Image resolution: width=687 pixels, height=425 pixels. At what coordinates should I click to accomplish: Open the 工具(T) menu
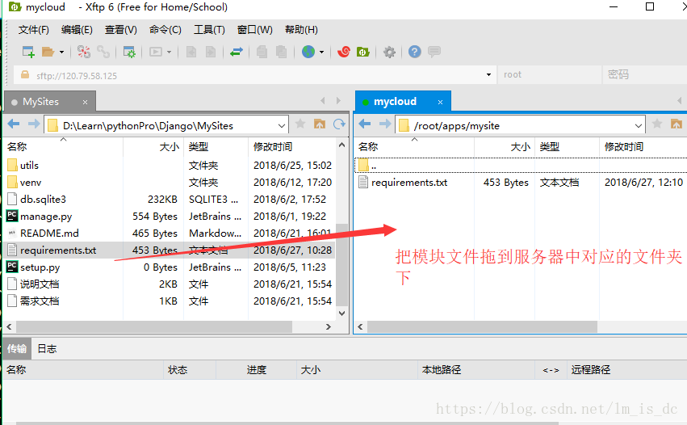tap(209, 30)
